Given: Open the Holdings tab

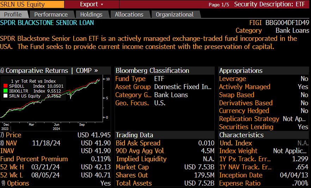Looking at the screenshot, I should coord(91,14).
